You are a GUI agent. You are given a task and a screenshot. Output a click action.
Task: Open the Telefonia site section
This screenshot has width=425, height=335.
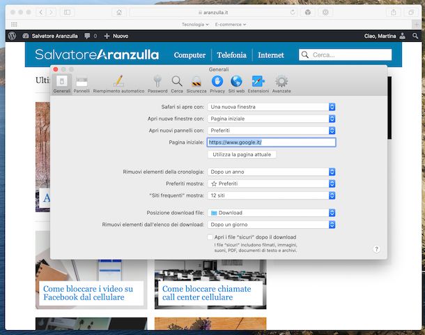pyautogui.click(x=232, y=55)
